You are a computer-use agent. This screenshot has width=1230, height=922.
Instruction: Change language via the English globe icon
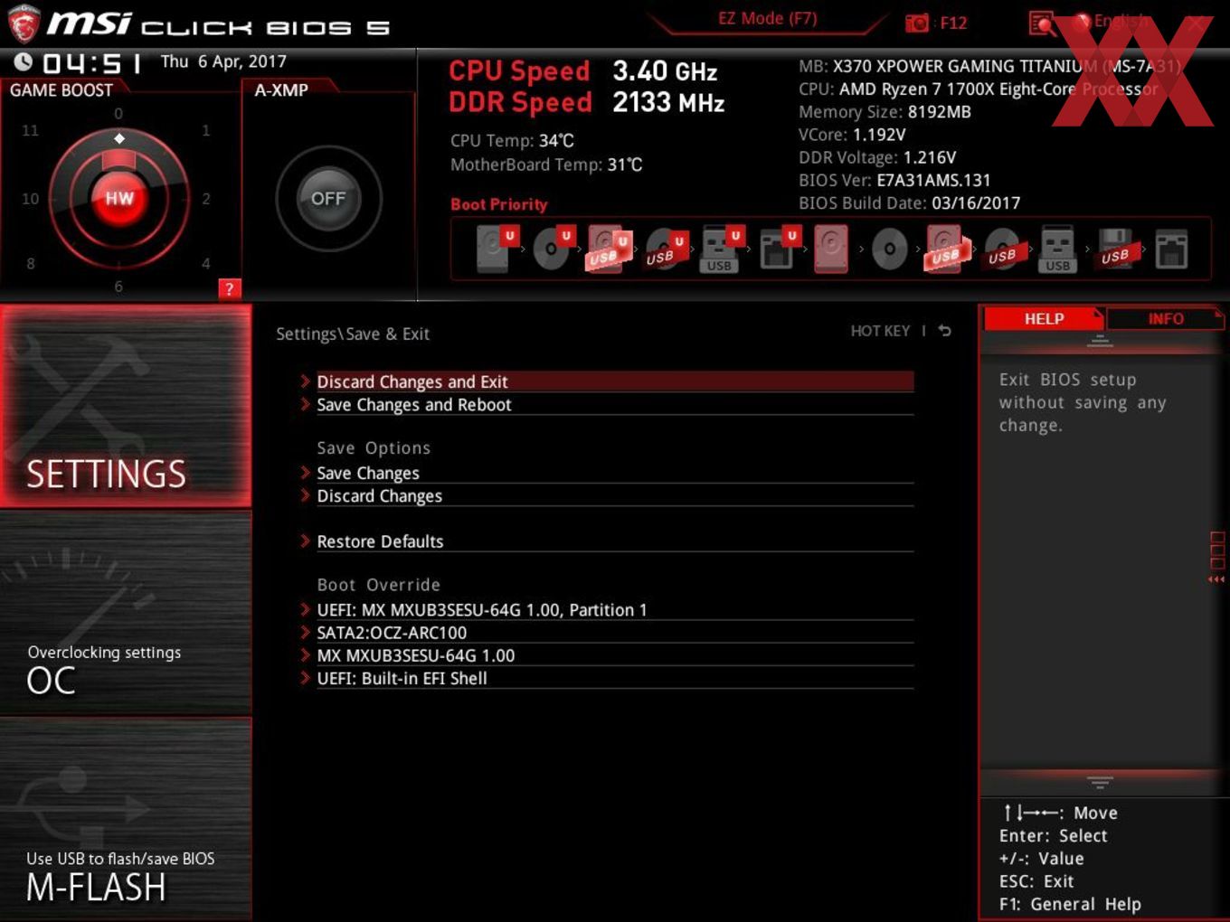1081,21
